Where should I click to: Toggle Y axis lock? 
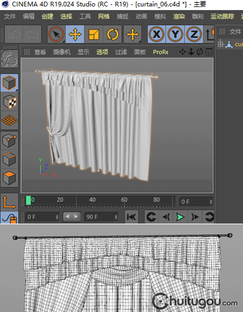175,34
